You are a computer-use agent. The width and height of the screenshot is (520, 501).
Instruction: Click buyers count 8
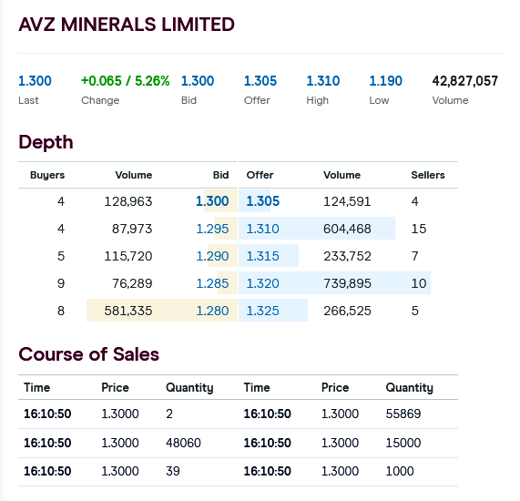pyautogui.click(x=61, y=311)
